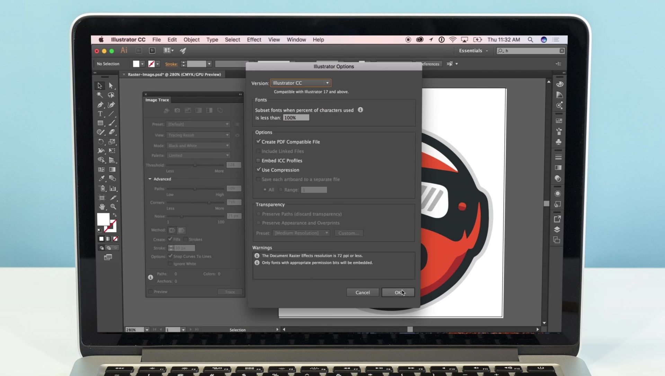665x376 pixels.
Task: Click the subset fonts 100% percentage field
Action: click(296, 117)
